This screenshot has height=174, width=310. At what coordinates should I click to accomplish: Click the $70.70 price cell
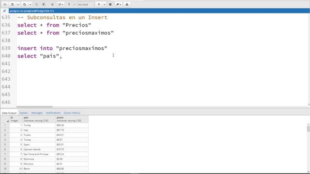pyautogui.click(x=72, y=149)
